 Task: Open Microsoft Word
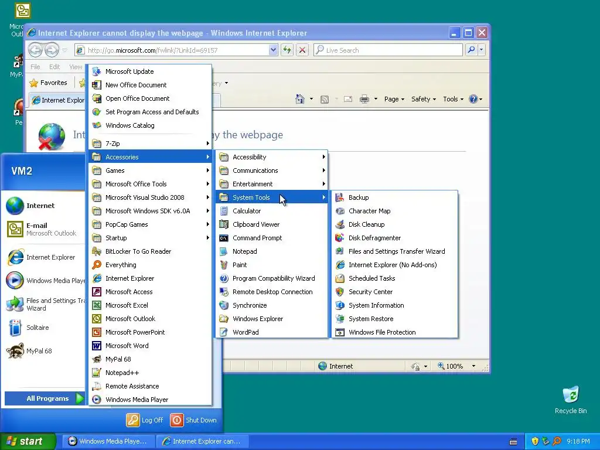150,346
